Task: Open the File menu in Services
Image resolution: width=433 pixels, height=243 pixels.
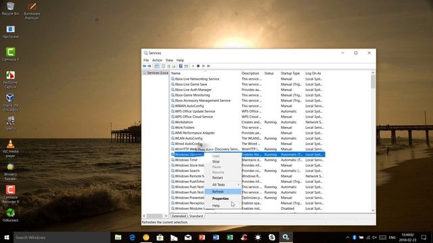Action: point(146,60)
